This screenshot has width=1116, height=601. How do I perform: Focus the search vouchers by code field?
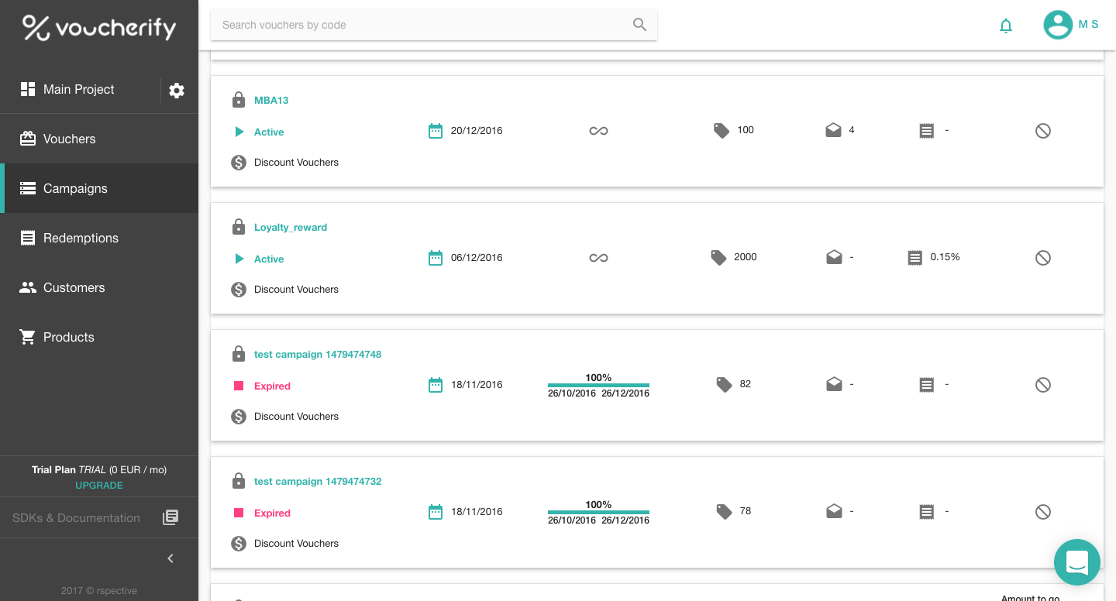[422, 25]
